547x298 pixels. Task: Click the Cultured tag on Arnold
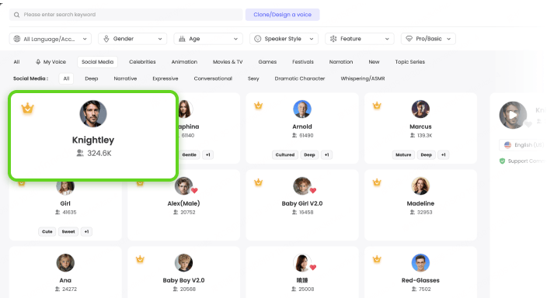tap(285, 154)
